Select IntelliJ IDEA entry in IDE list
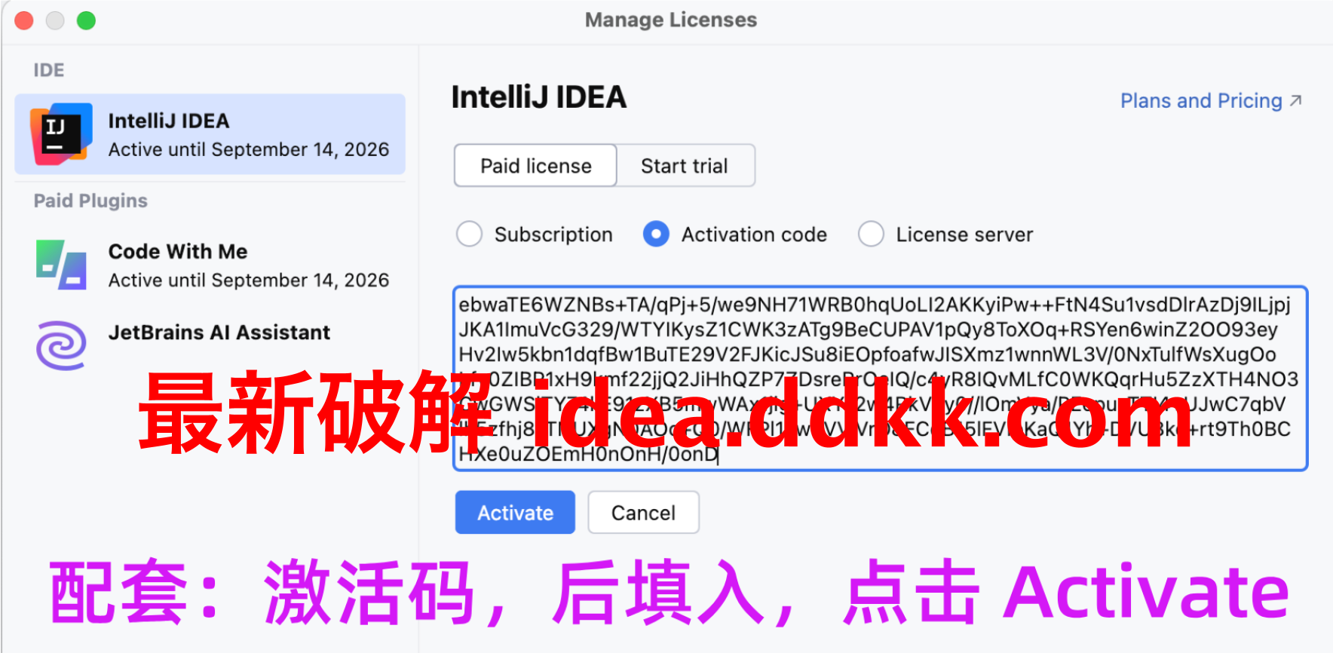Screen dimensions: 1333x653 (210, 134)
